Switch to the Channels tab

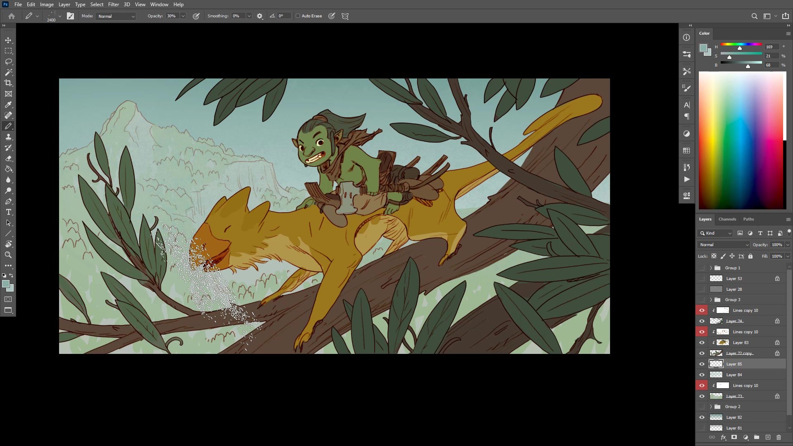tap(727, 219)
